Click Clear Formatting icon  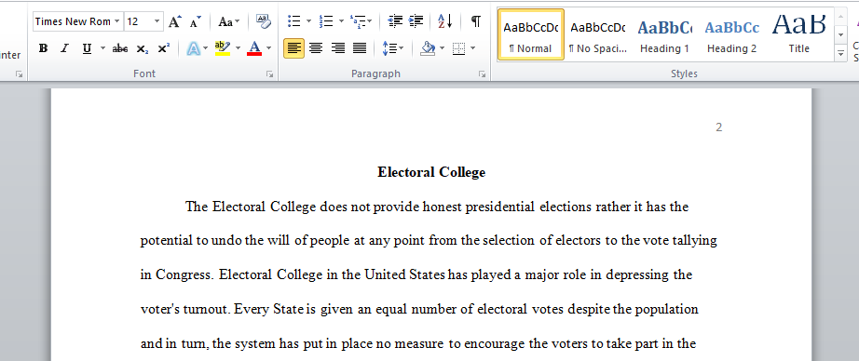(x=263, y=21)
